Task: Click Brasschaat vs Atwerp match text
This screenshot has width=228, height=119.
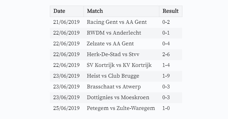Action: point(114,87)
